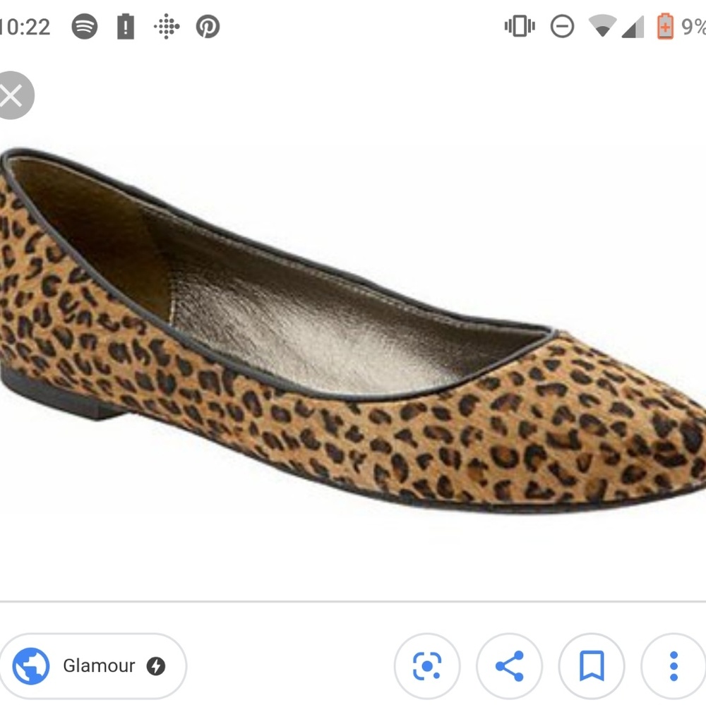706x705 pixels.
Task: Tap the Wi-Fi icon in the status bar
Action: [602, 27]
